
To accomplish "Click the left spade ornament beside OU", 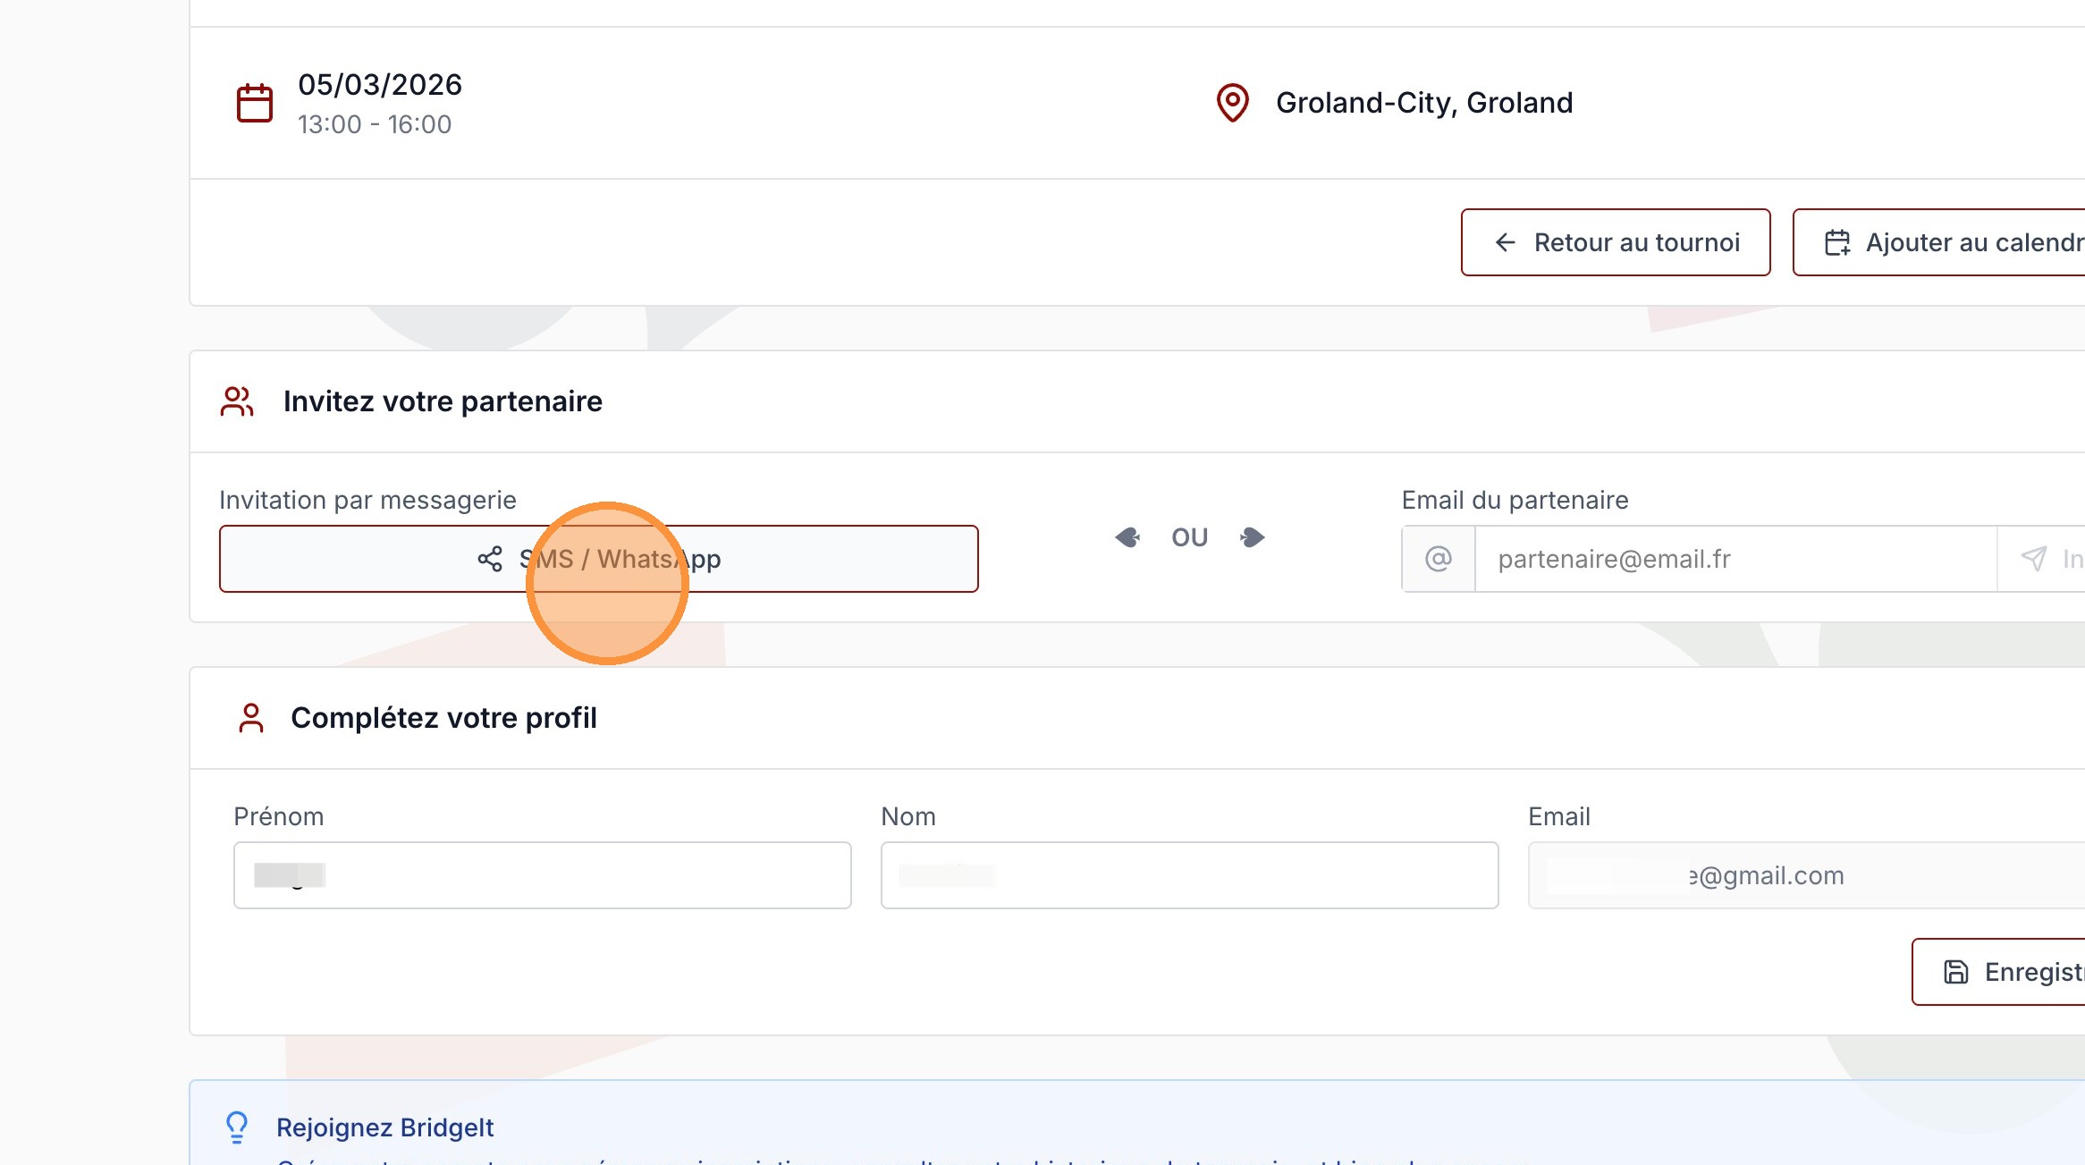I will tap(1127, 537).
